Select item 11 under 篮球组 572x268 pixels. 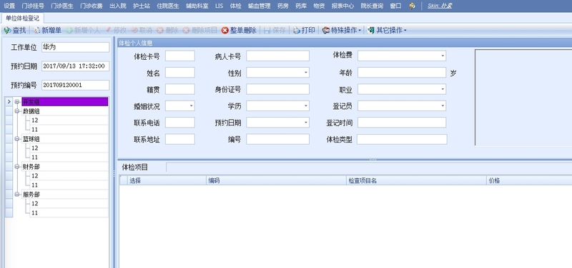point(69,158)
